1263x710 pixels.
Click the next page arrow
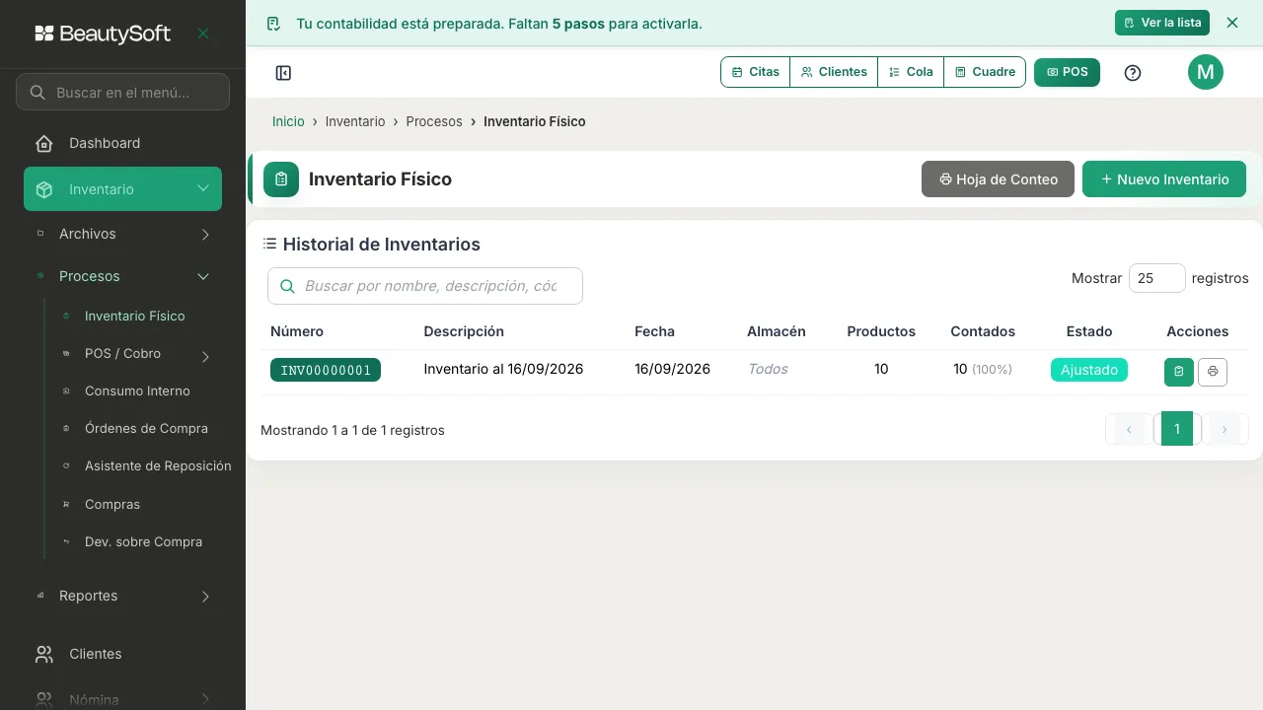point(1225,429)
